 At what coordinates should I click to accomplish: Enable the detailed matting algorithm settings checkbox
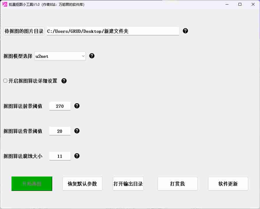point(5,80)
